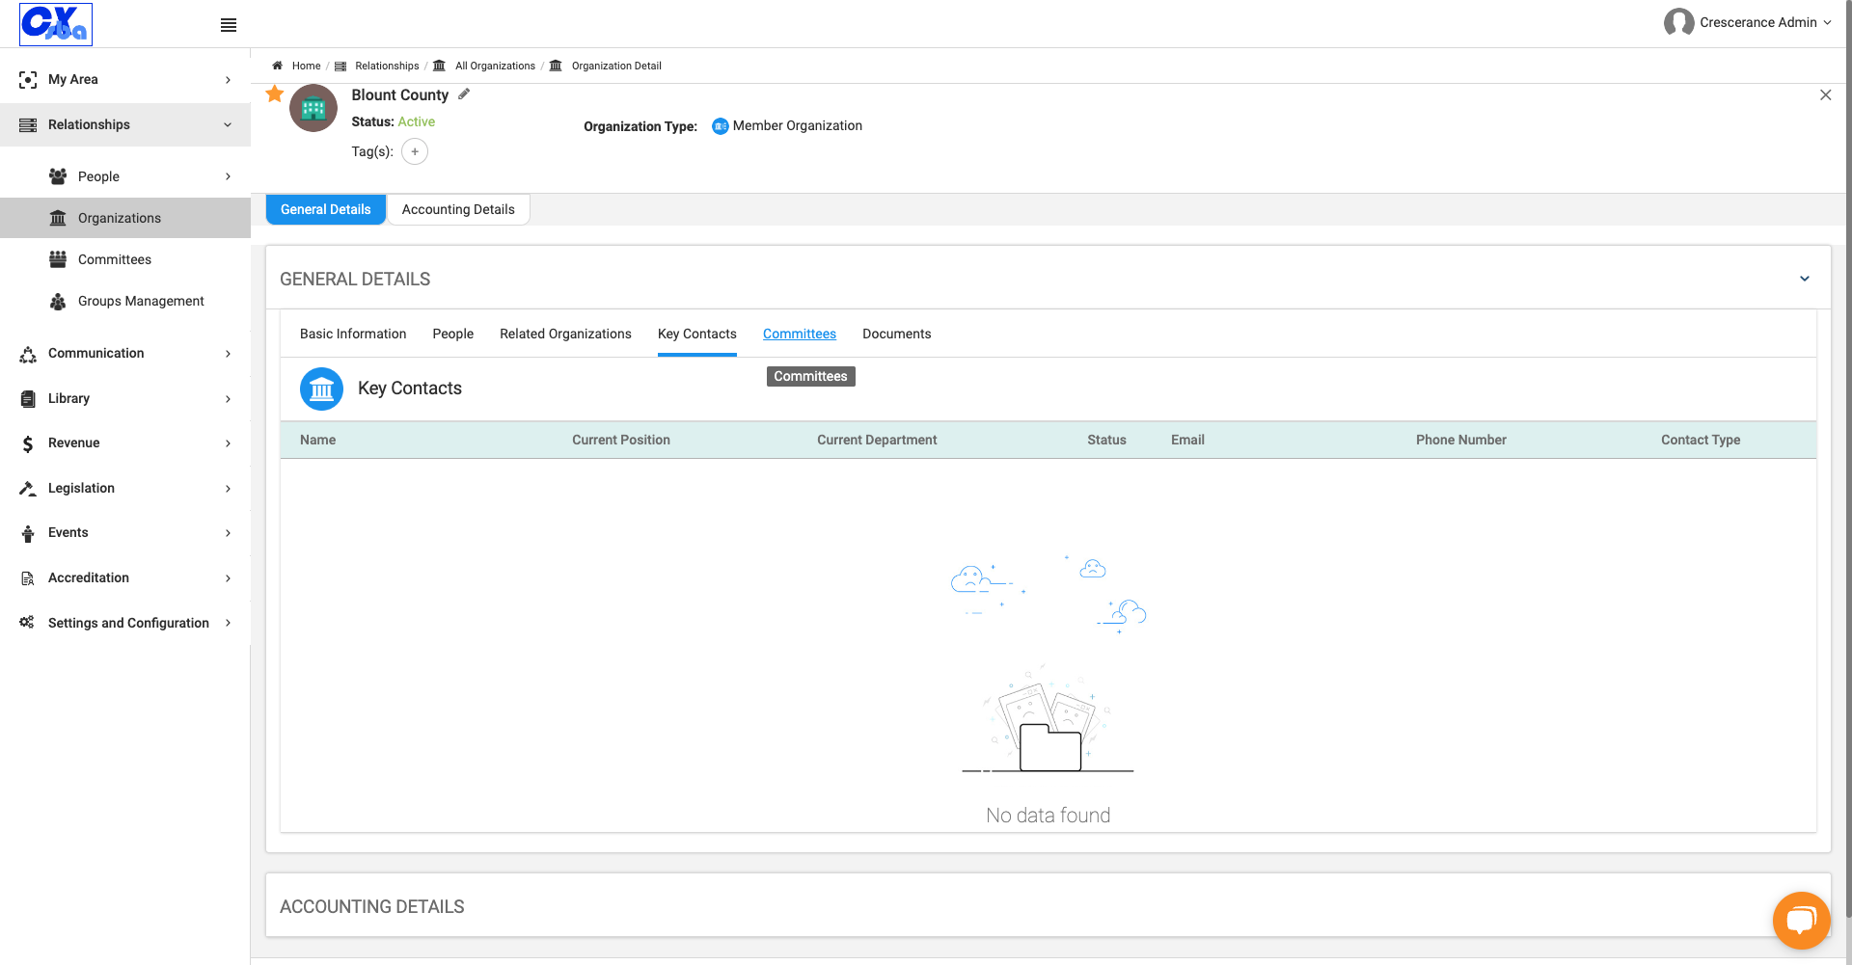Expand the Revenue menu chevron

coord(228,443)
